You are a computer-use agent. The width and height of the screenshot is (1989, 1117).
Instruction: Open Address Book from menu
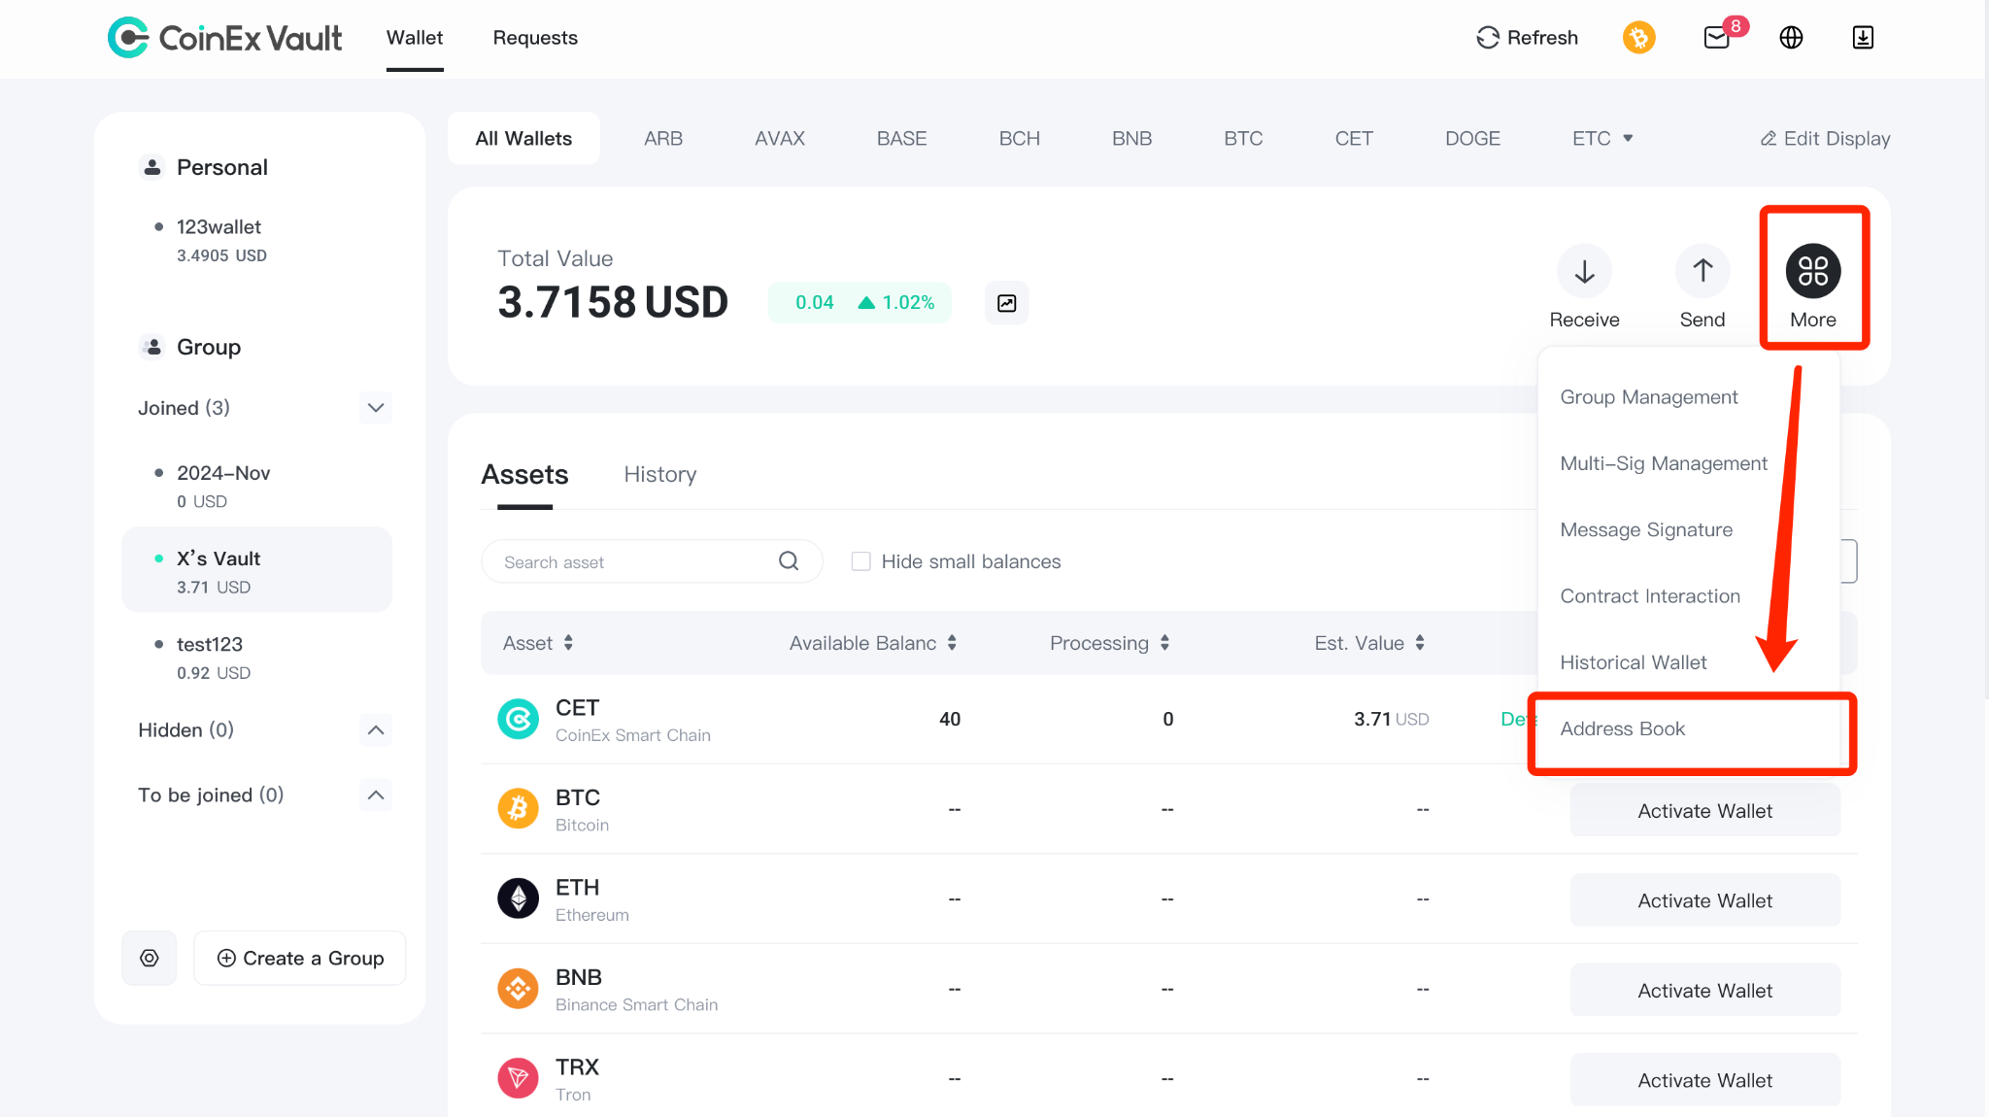click(1623, 728)
